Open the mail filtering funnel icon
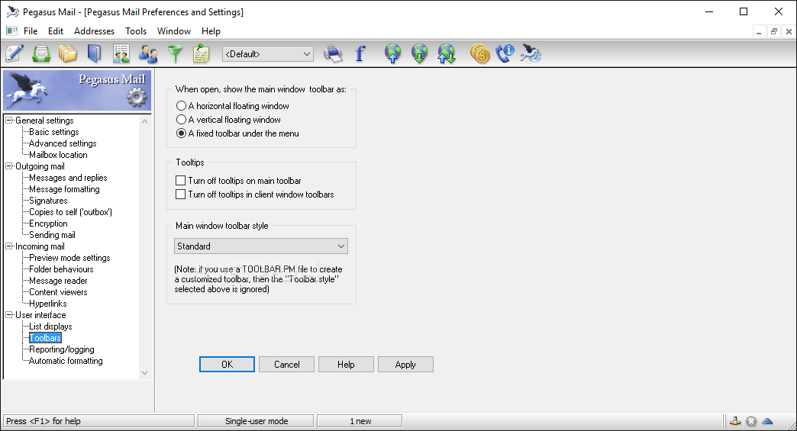The height and width of the screenshot is (431, 797). [x=175, y=53]
